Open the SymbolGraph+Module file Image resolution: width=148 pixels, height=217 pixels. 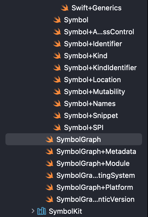(93, 163)
